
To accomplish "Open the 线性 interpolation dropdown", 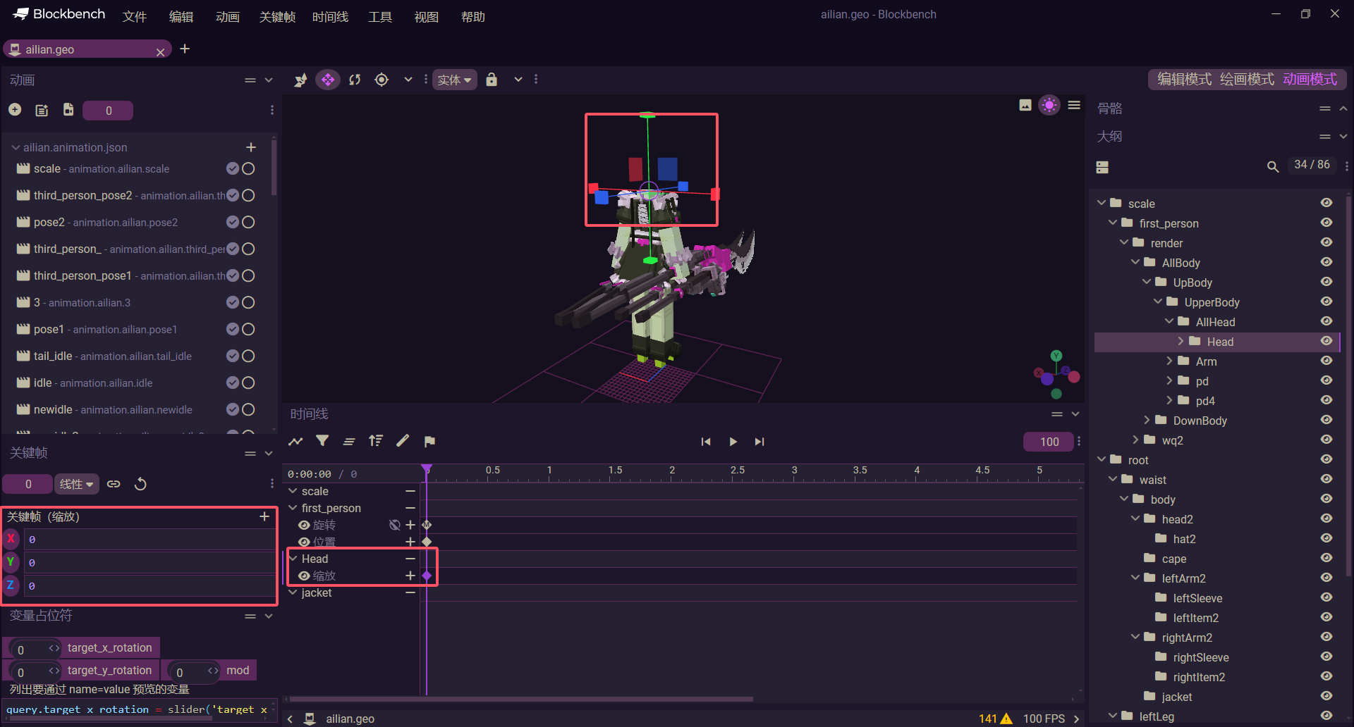I will (76, 484).
